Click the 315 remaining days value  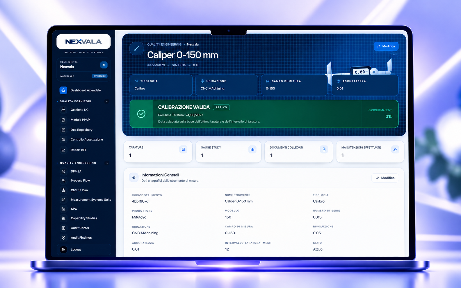click(x=389, y=116)
